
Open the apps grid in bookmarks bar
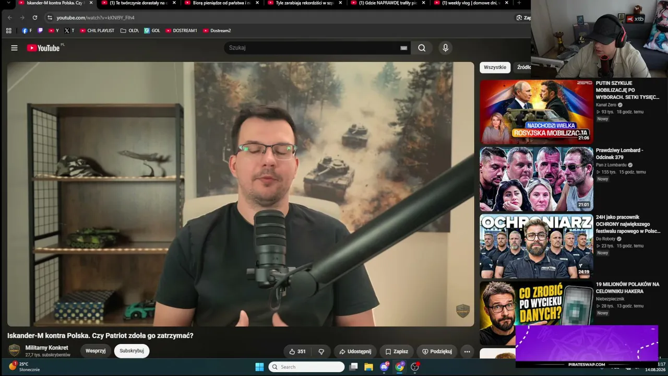tap(9, 31)
